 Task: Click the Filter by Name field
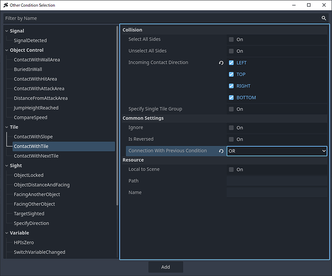click(x=160, y=18)
